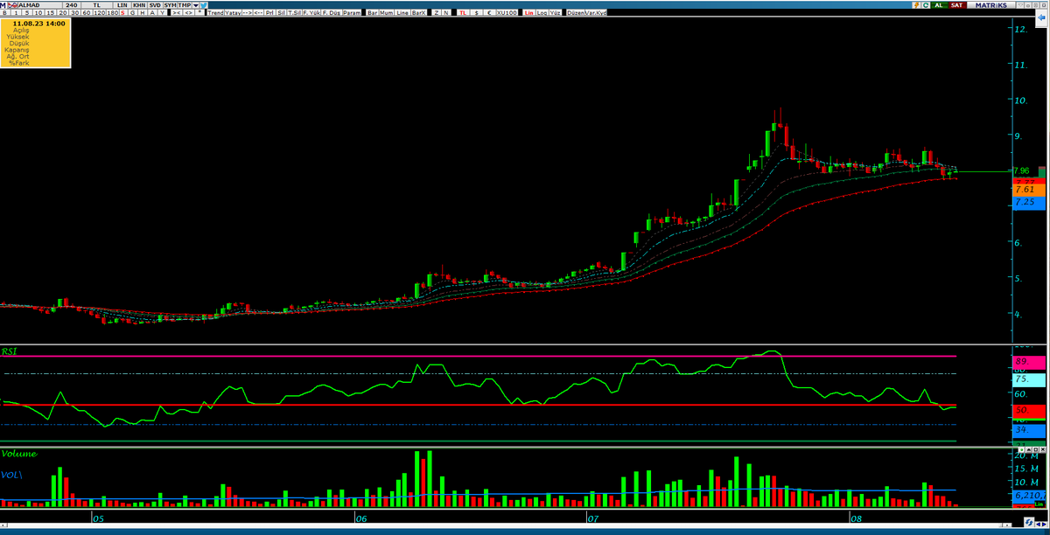Screen dimensions: 1050x535
Task: Click the green refresh icon
Action: click(926, 4)
